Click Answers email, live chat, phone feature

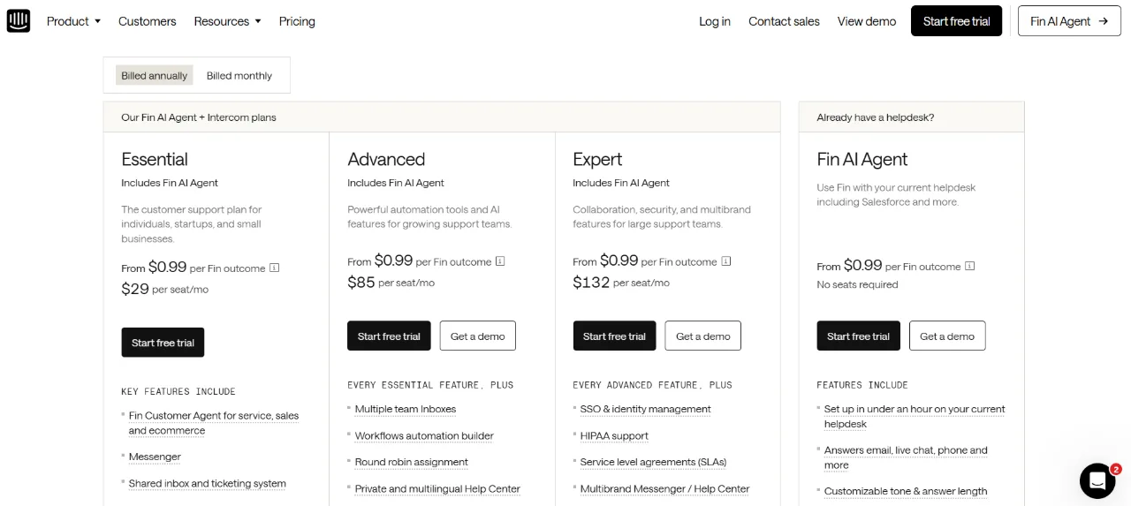[906, 457]
